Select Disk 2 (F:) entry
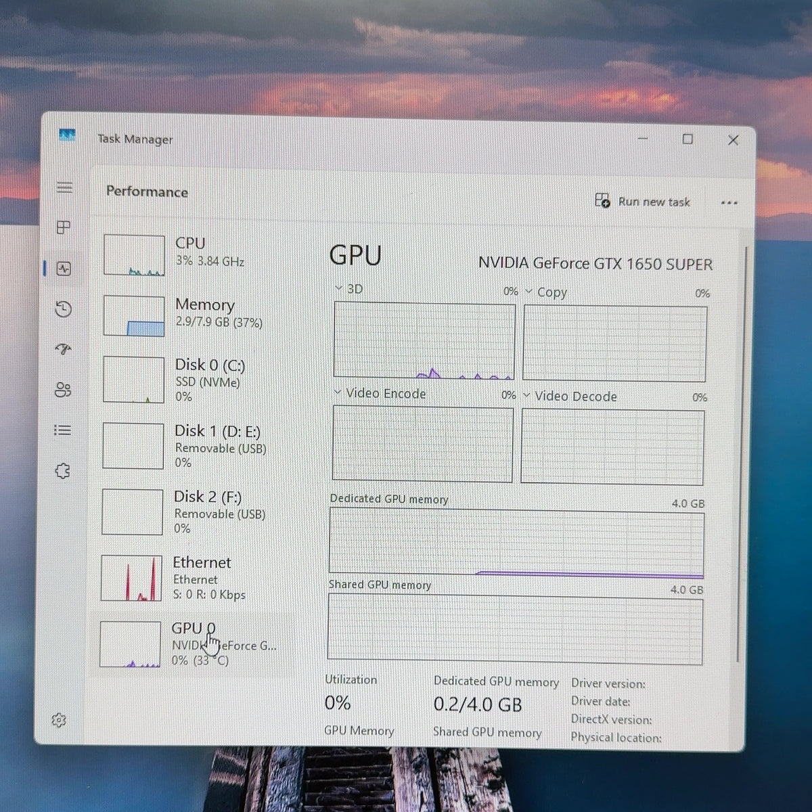 point(196,512)
